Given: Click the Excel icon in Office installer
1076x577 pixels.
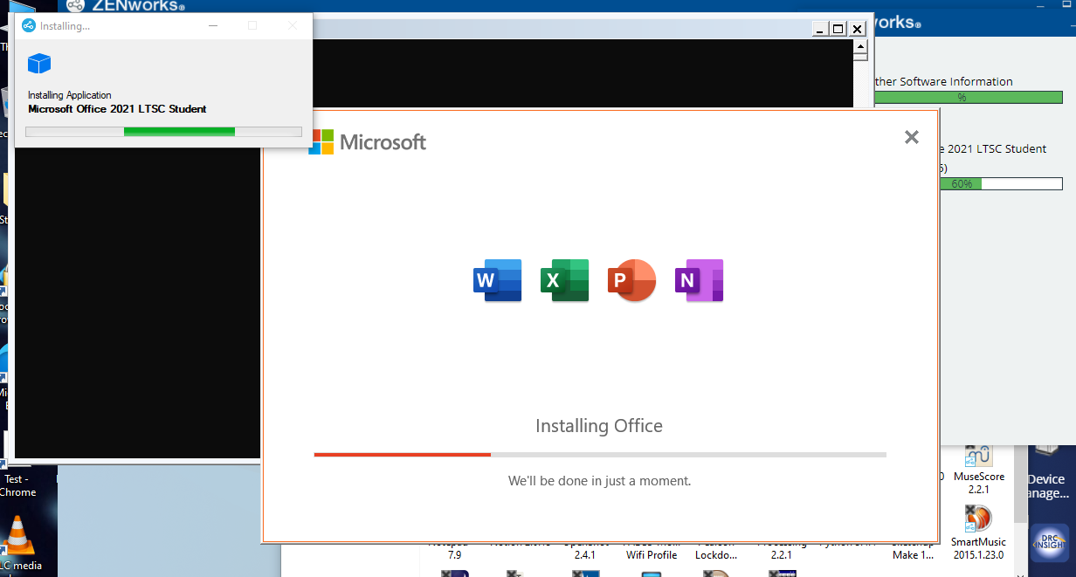Looking at the screenshot, I should point(564,280).
